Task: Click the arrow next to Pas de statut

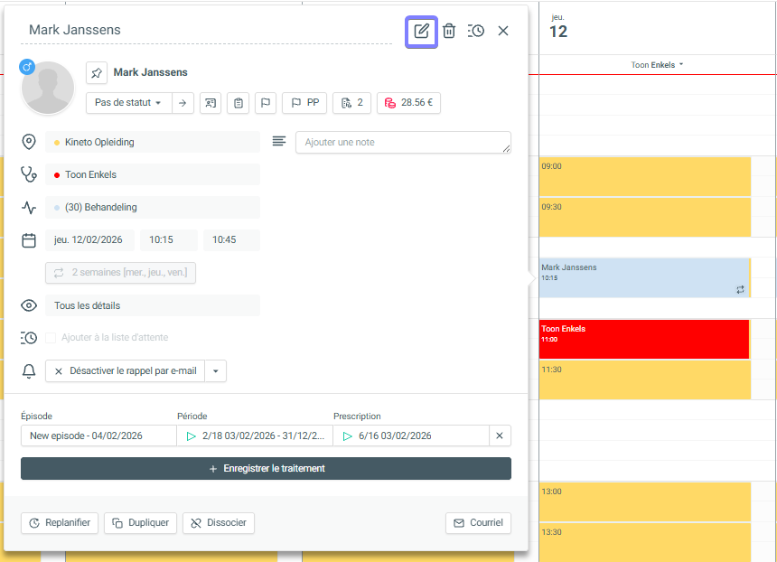Action: click(183, 103)
